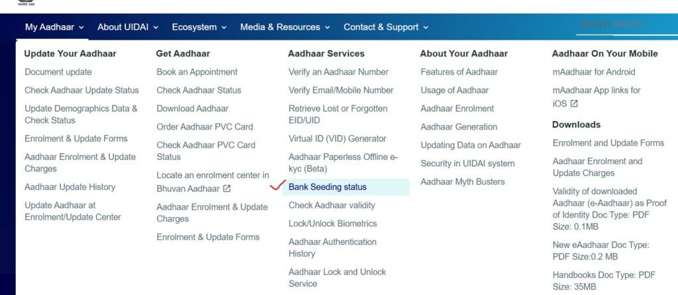This screenshot has height=295, width=678.
Task: Choose Lock/Unlock Biometrics option
Action: point(332,224)
